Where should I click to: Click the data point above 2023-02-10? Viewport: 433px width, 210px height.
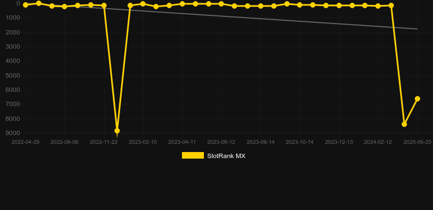(x=143, y=4)
